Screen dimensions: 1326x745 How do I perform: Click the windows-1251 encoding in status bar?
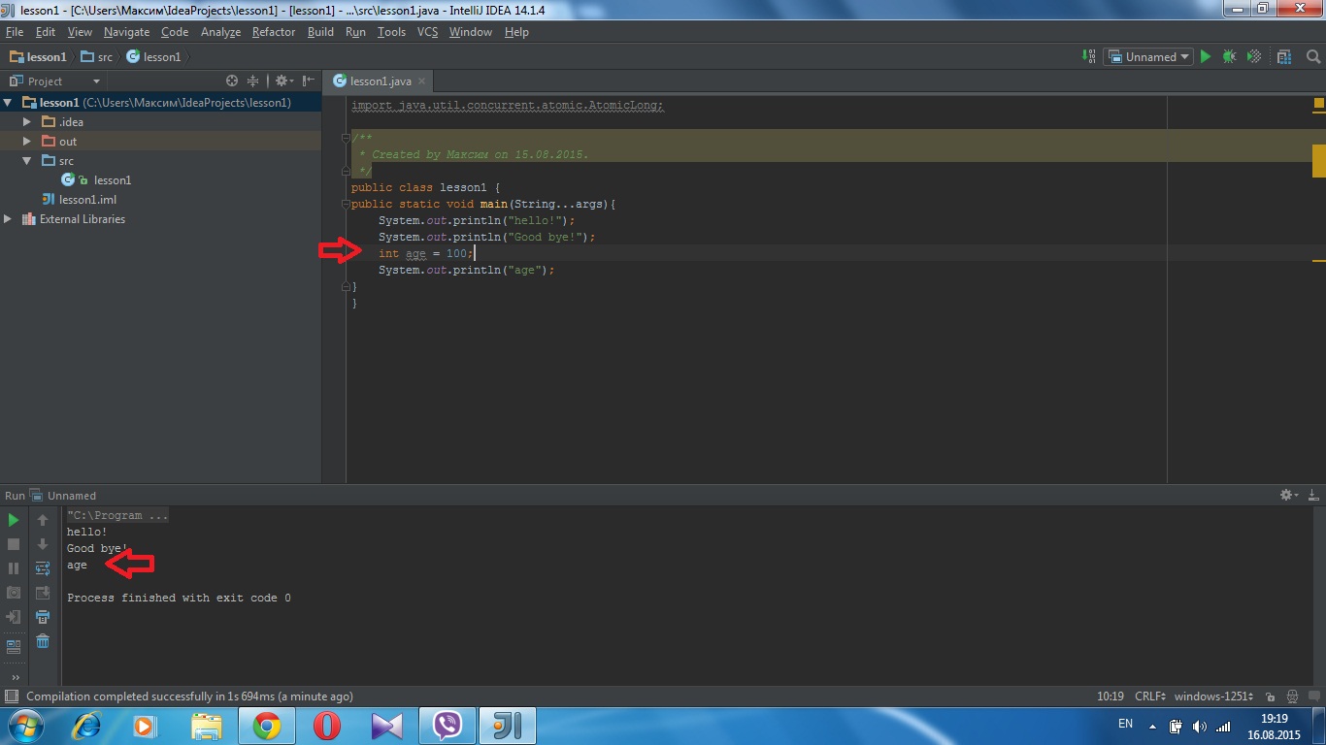(x=1211, y=696)
